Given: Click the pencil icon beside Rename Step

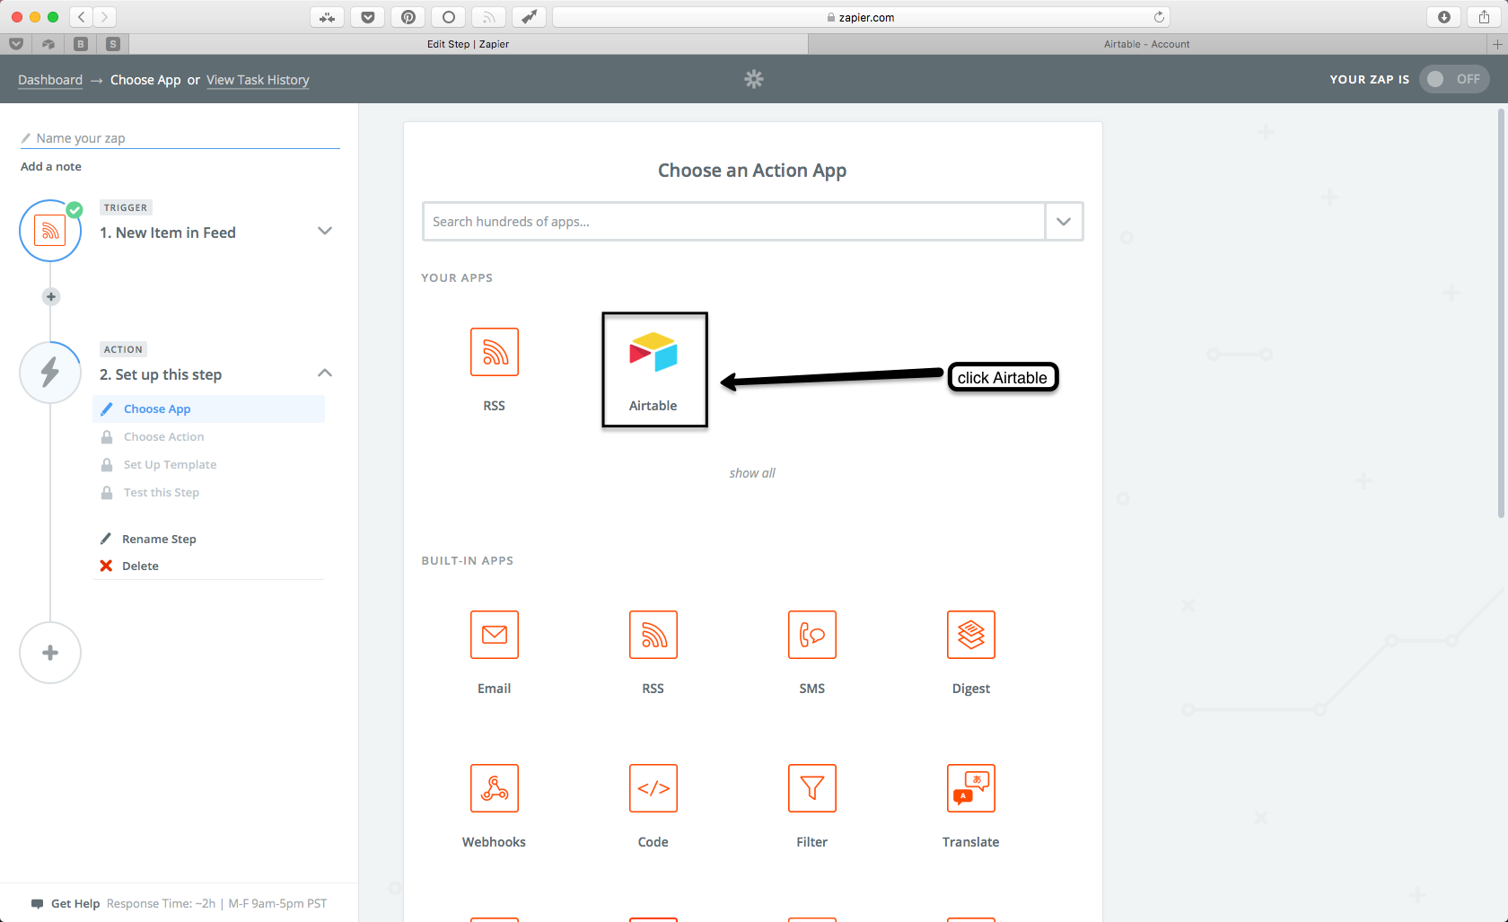Looking at the screenshot, I should coord(106,539).
